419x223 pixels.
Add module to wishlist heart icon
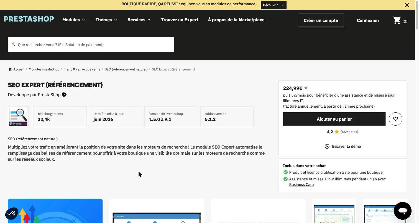[x=395, y=119]
